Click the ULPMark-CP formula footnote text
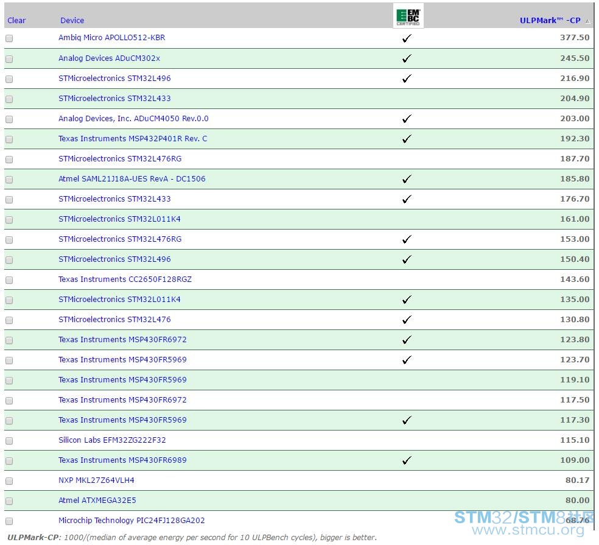The height and width of the screenshot is (545, 599). [192, 537]
